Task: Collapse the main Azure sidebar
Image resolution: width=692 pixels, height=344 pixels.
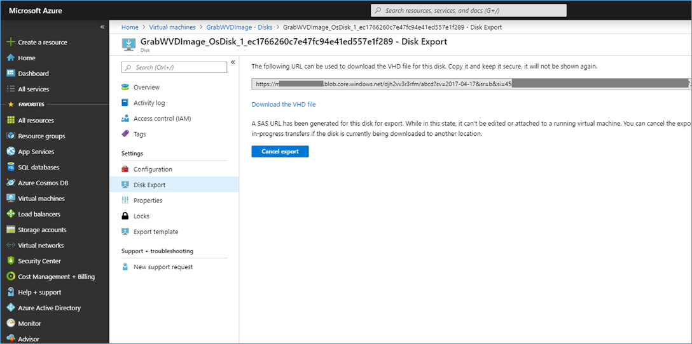Action: point(102,27)
